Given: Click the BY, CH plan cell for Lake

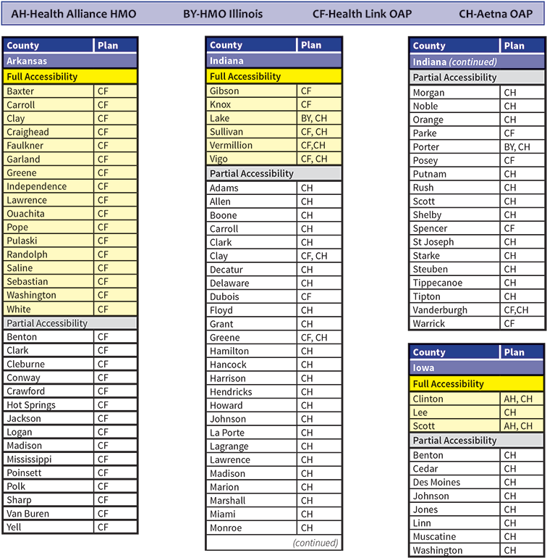Looking at the screenshot, I should [319, 118].
